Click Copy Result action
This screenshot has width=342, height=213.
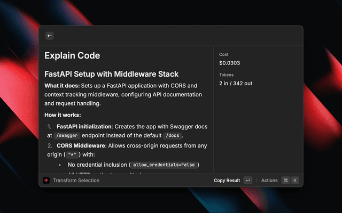point(227,181)
